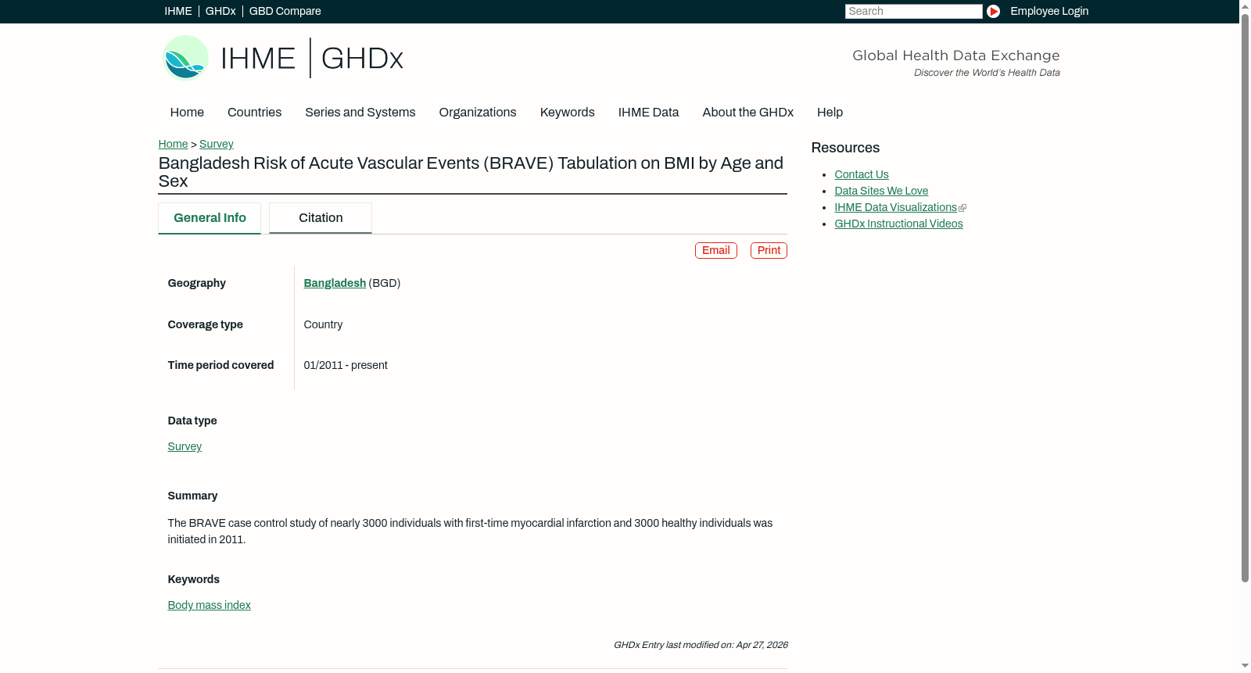
Task: Open the Help menu item
Action: click(x=830, y=113)
